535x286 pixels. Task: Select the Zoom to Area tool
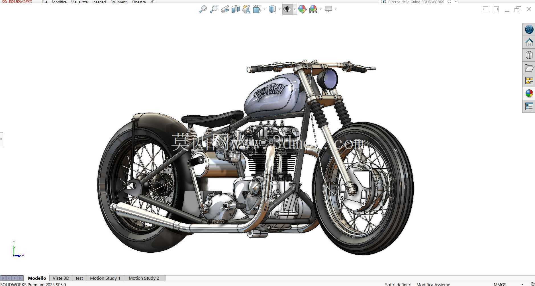tap(214, 9)
